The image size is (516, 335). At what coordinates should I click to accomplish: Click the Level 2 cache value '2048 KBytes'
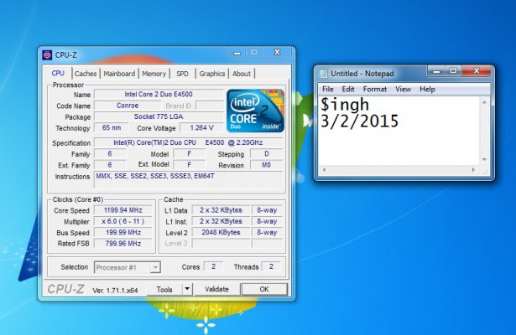221,233
